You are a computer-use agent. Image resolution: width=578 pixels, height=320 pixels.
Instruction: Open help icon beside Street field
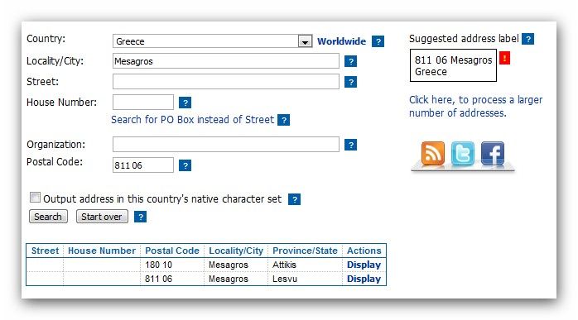point(350,82)
